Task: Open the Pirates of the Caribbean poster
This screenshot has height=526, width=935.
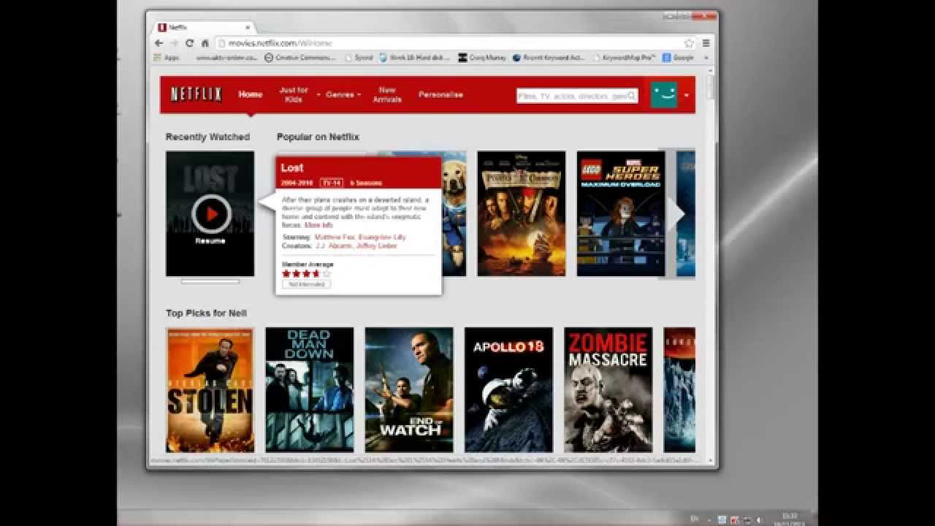Action: tap(522, 213)
